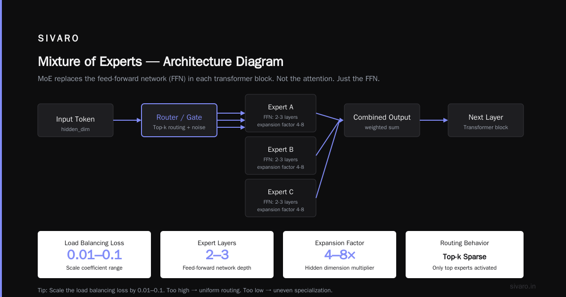The width and height of the screenshot is (566, 297).
Task: Select the Router / Gate node
Action: 179,120
